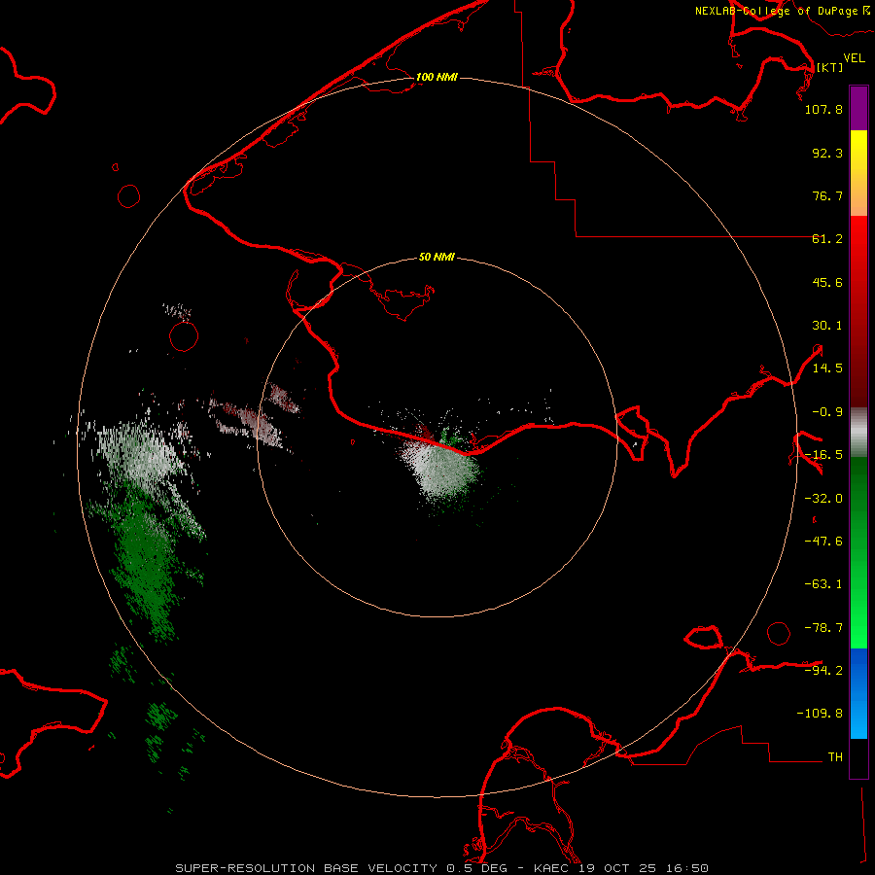Click the gray segment of the color scale
875x875 pixels.
(858, 433)
